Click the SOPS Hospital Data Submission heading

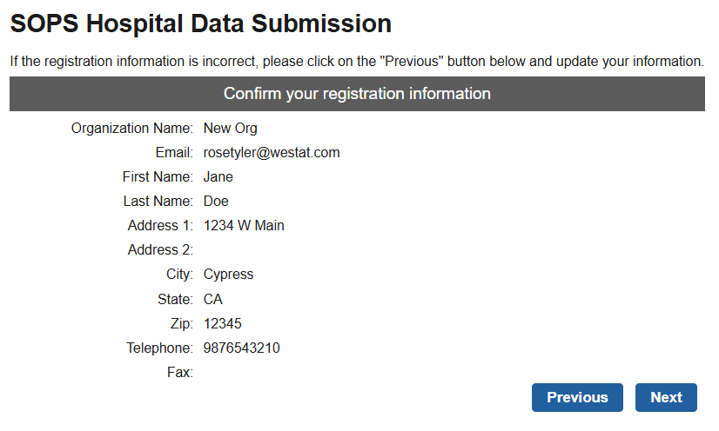tap(200, 23)
